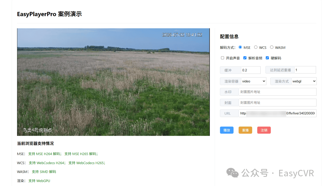Untick the 解析音频 checkbox

245,58
